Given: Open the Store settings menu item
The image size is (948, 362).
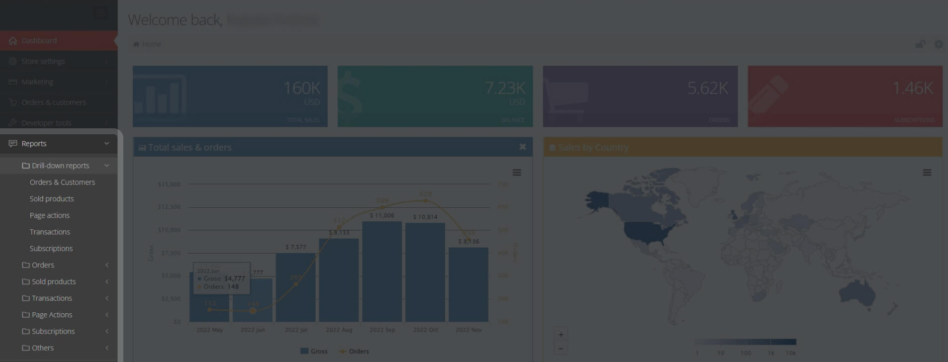Looking at the screenshot, I should tap(59, 61).
